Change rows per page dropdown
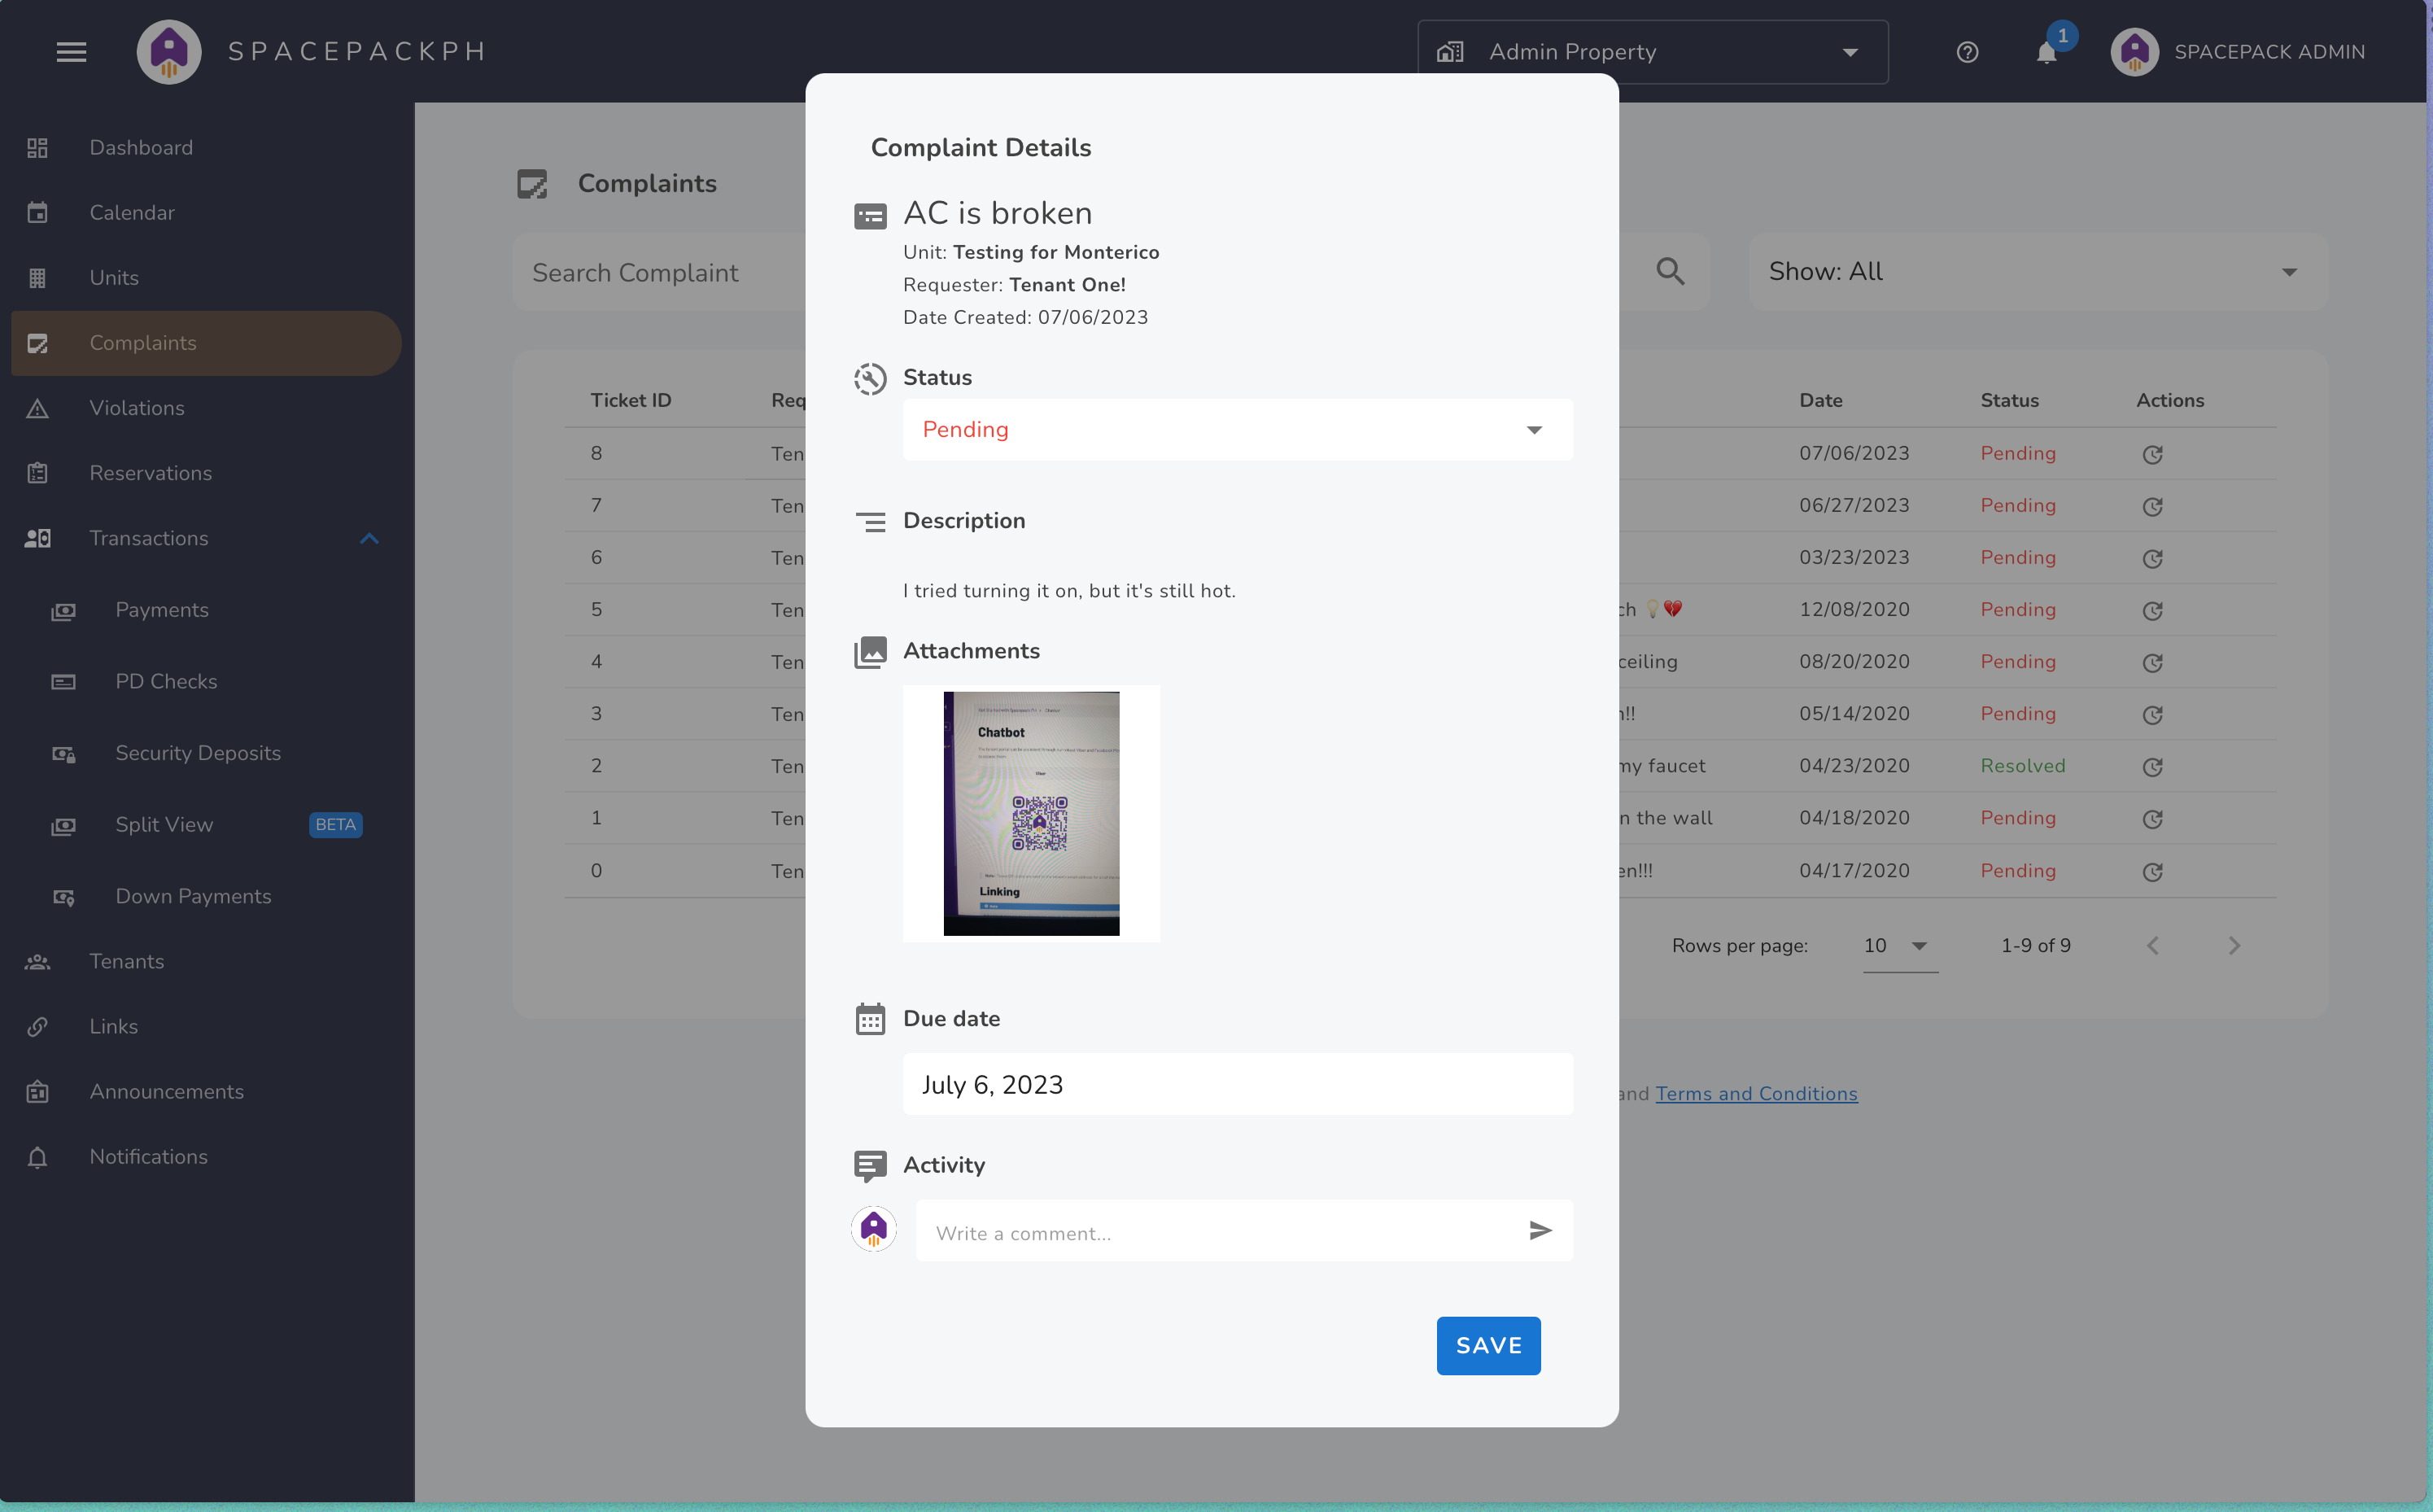This screenshot has width=2433, height=1512. click(x=1898, y=946)
